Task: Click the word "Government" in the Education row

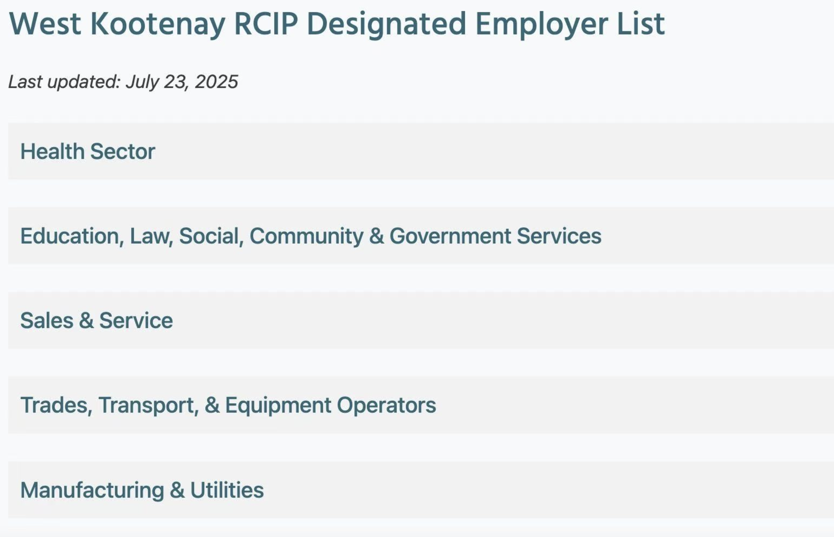Action: (450, 236)
